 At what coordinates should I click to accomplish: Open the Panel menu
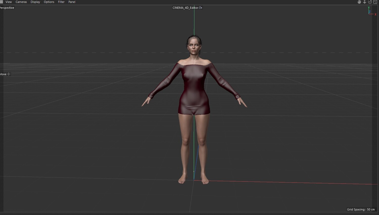72,2
